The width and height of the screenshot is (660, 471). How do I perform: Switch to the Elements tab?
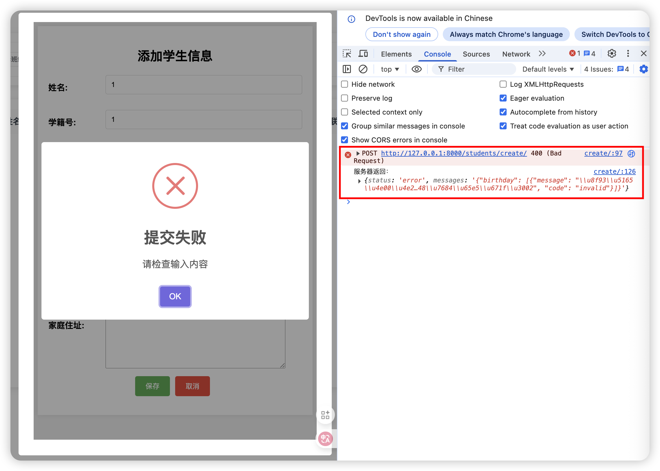click(396, 54)
